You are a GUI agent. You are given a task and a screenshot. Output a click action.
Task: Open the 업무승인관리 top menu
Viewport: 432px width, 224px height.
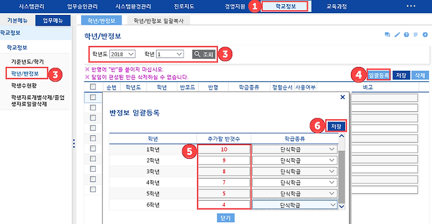tap(82, 7)
